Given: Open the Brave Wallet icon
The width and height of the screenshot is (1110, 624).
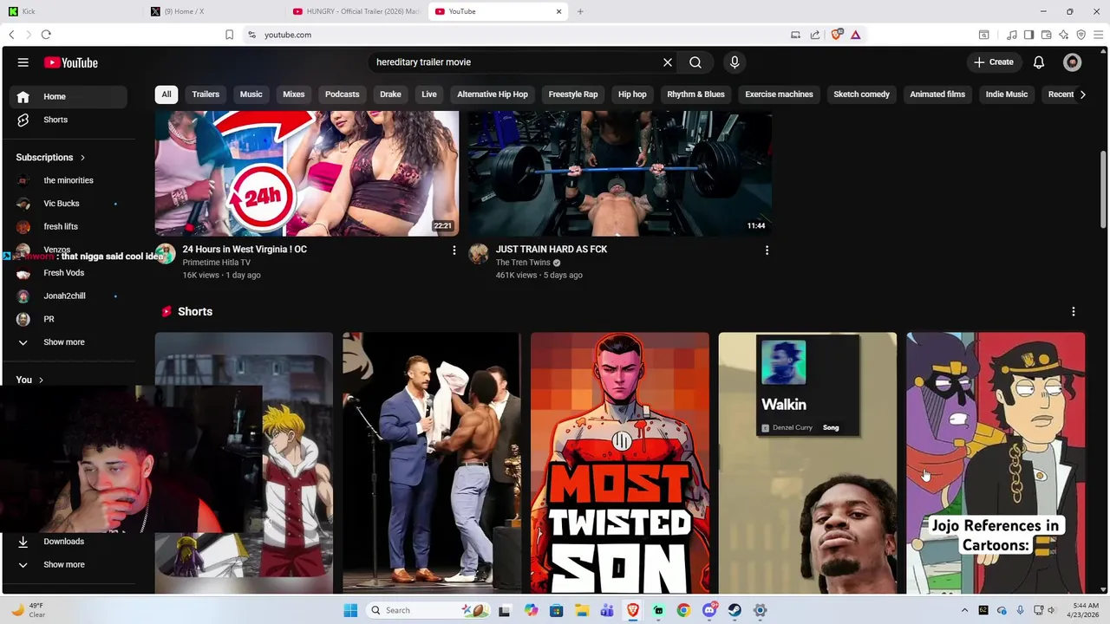Looking at the screenshot, I should point(1047,35).
